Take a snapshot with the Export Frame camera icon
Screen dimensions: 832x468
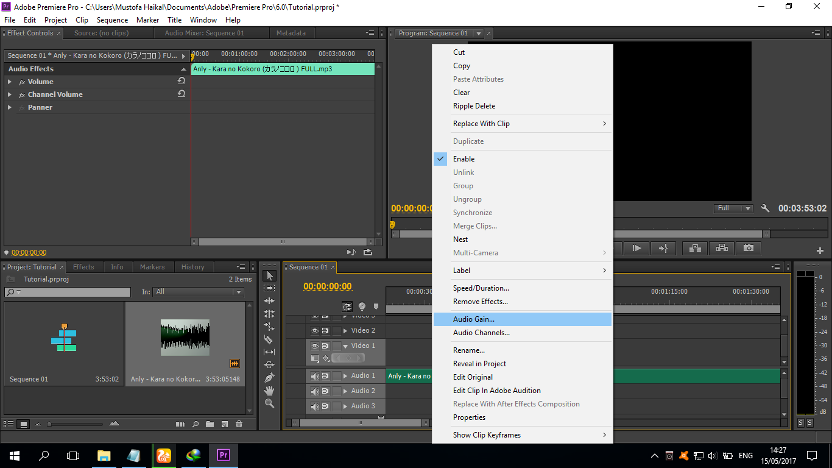point(749,248)
